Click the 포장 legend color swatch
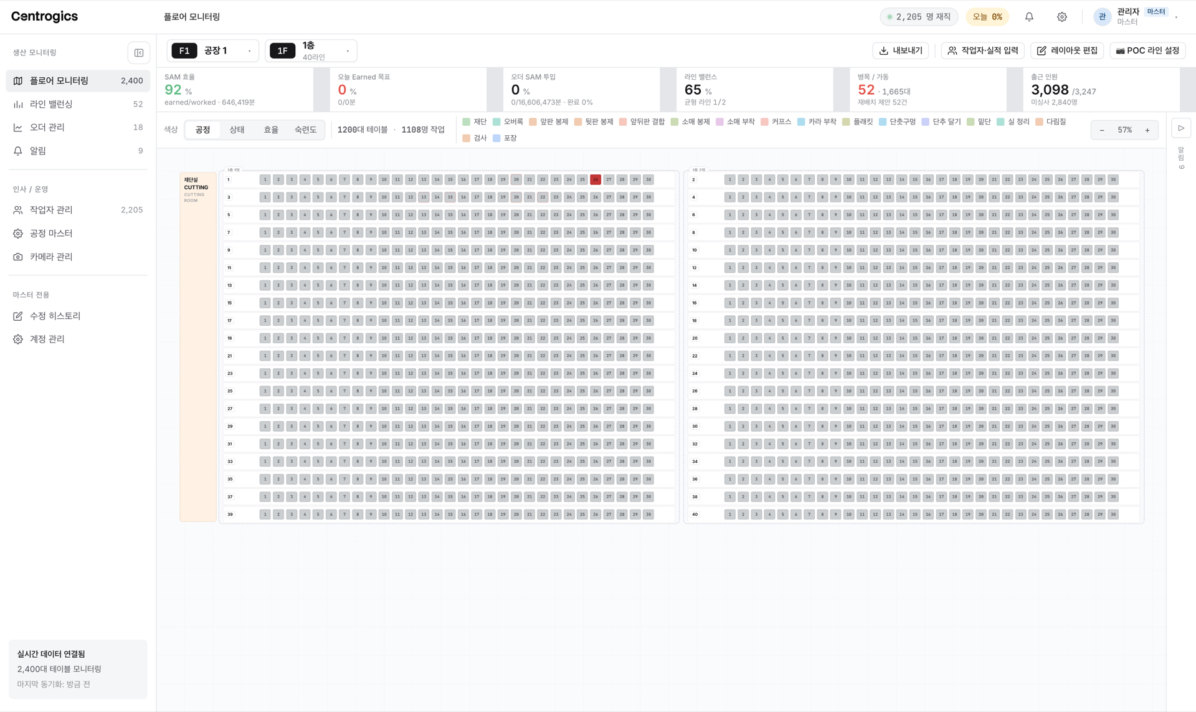The width and height of the screenshot is (1196, 712). 496,138
